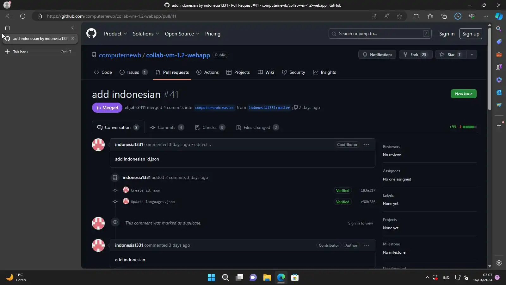
Task: Open the weather widget on taskbar
Action: pyautogui.click(x=16, y=277)
